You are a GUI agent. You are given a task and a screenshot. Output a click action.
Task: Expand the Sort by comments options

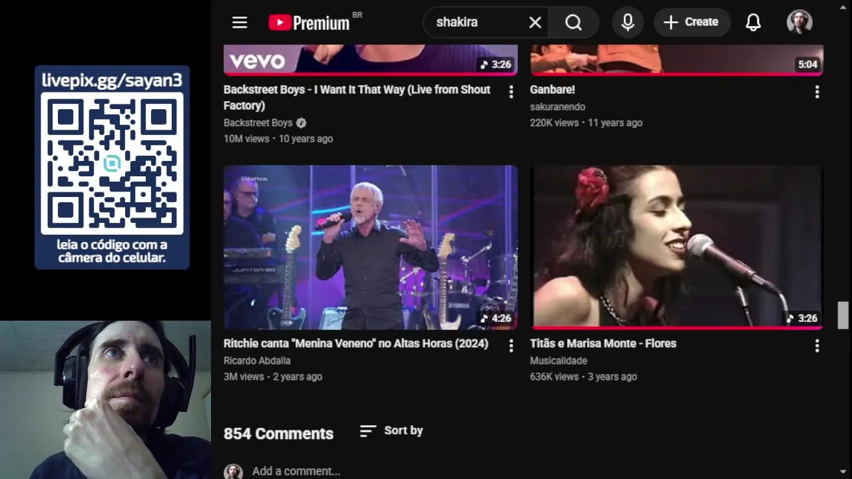391,430
